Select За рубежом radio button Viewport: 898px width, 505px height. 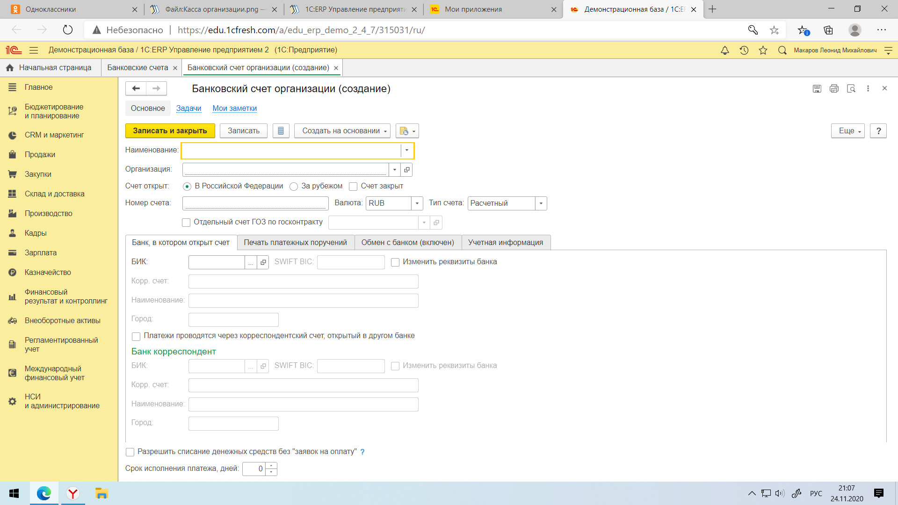[294, 187]
